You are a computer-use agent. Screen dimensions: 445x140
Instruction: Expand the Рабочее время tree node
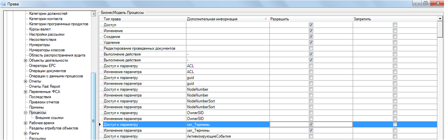[x=25, y=123]
